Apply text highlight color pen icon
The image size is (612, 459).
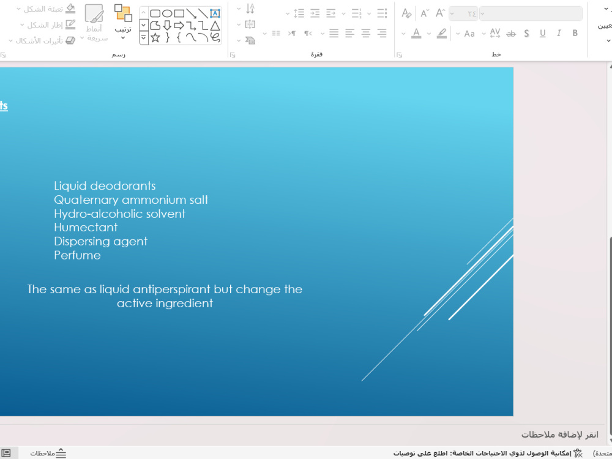442,34
